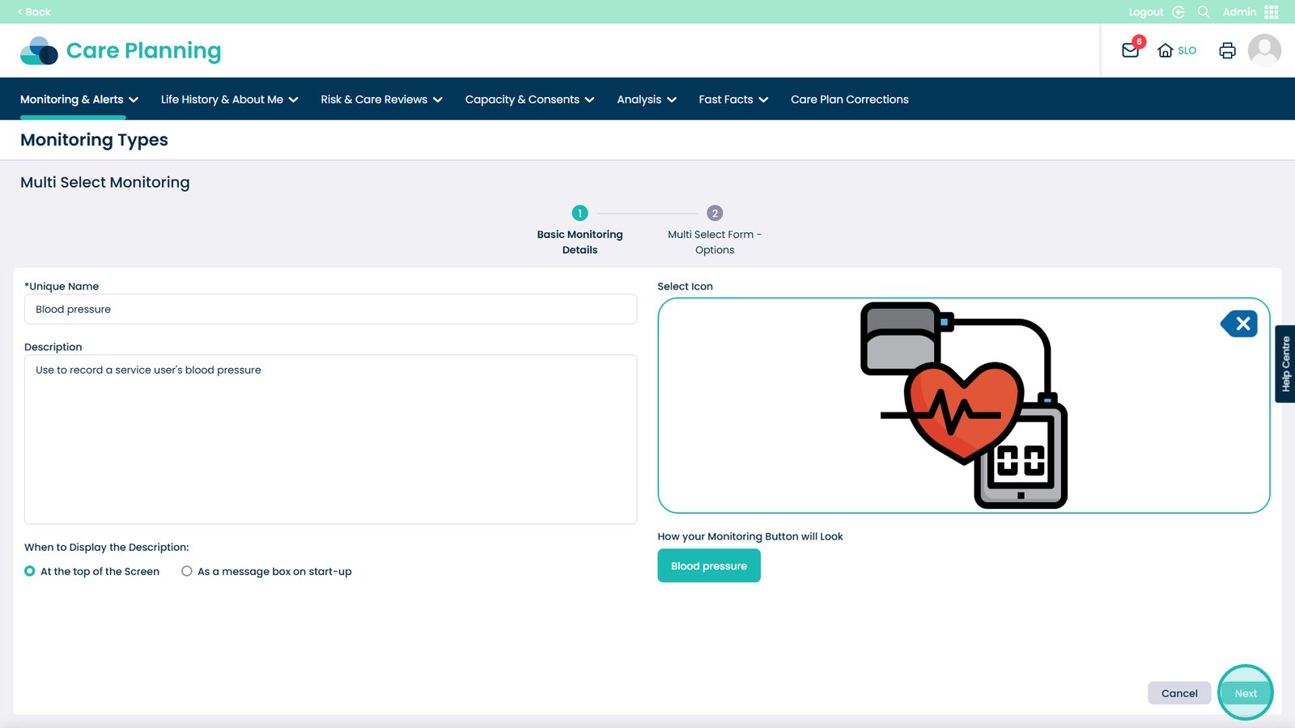The height and width of the screenshot is (728, 1295).
Task: Click the search magnifier icon
Action: coord(1204,12)
